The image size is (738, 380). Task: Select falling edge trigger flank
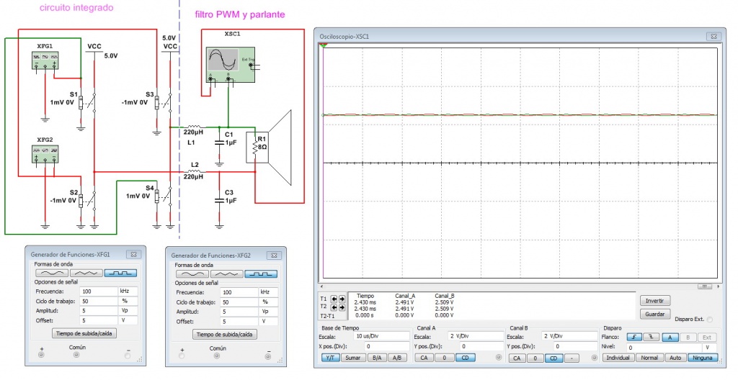(651, 336)
